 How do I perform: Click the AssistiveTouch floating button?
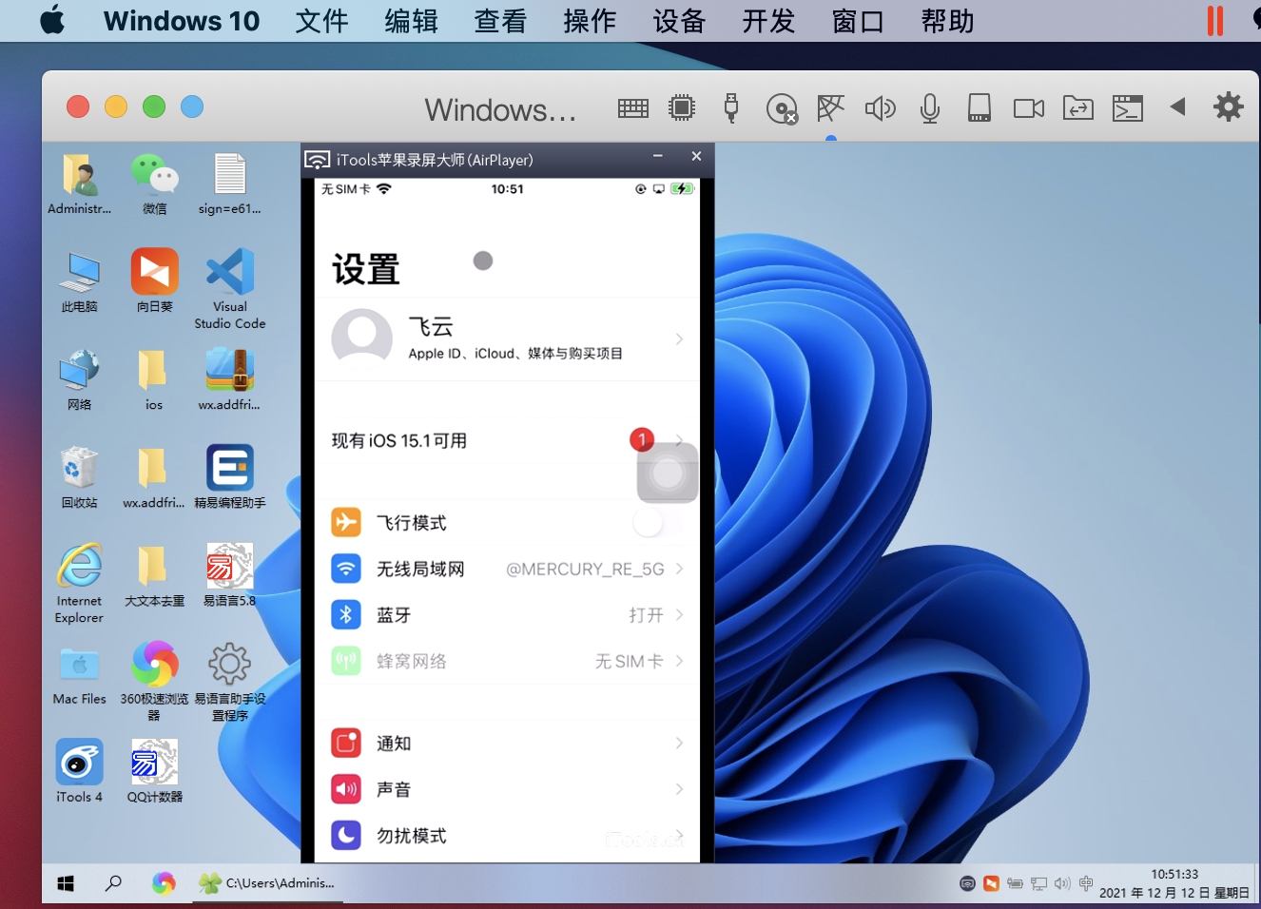pyautogui.click(x=668, y=473)
